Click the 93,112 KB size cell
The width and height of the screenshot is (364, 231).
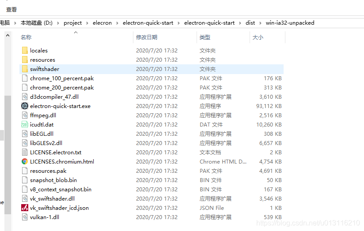point(269,106)
